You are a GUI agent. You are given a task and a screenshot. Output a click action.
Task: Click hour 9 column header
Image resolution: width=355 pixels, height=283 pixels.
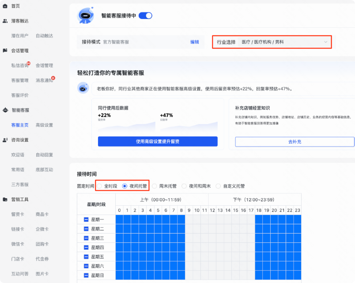[x=189, y=210]
